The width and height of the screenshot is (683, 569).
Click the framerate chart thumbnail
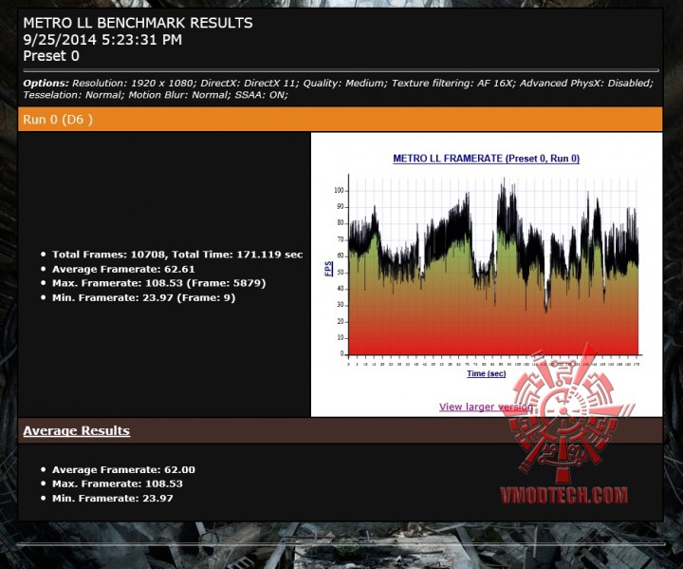click(487, 268)
